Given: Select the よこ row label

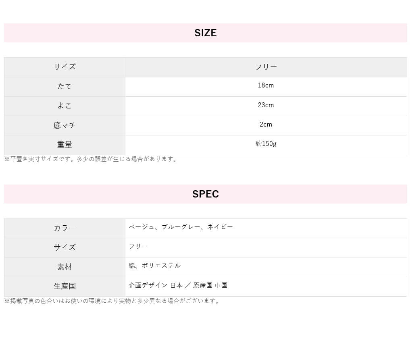Looking at the screenshot, I should click(65, 106).
